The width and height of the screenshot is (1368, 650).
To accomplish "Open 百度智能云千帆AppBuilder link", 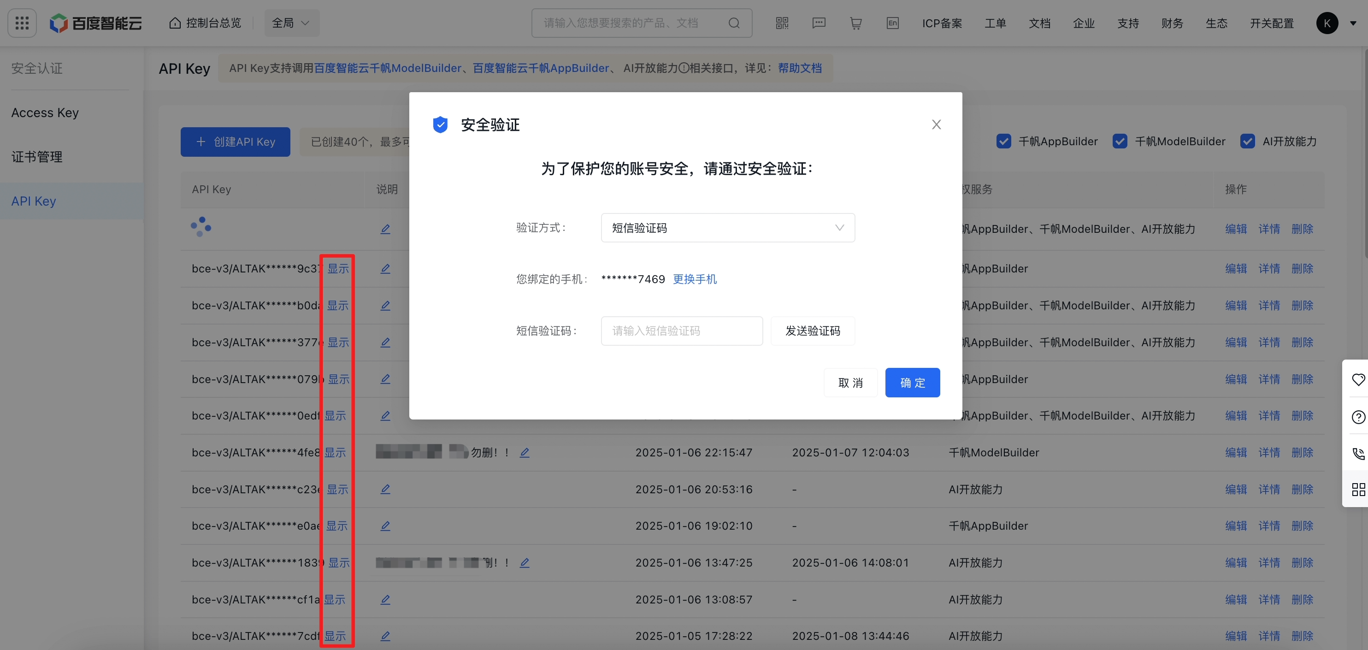I will pos(541,68).
